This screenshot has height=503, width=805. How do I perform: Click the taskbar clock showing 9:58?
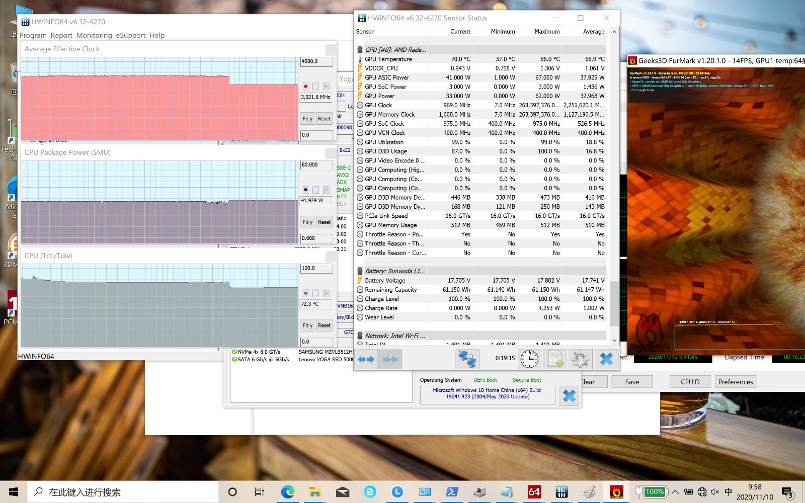755,492
